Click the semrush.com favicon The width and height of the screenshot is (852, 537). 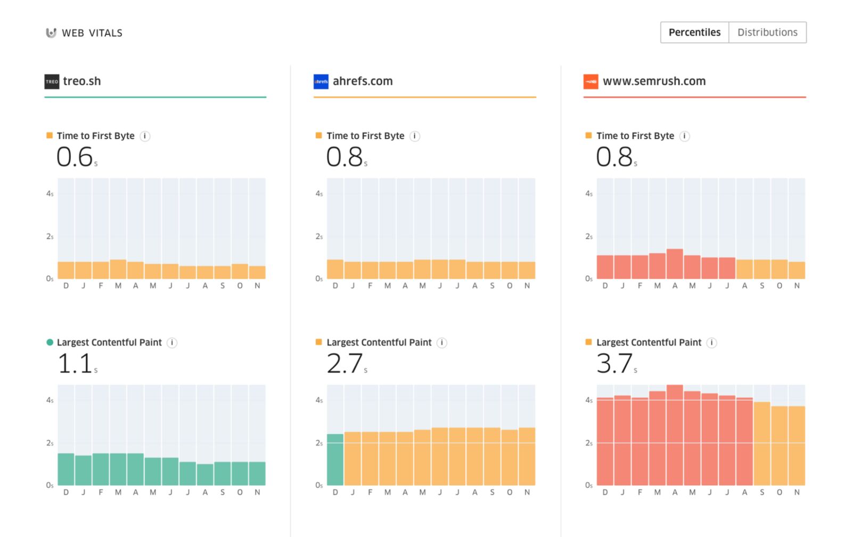click(x=591, y=82)
